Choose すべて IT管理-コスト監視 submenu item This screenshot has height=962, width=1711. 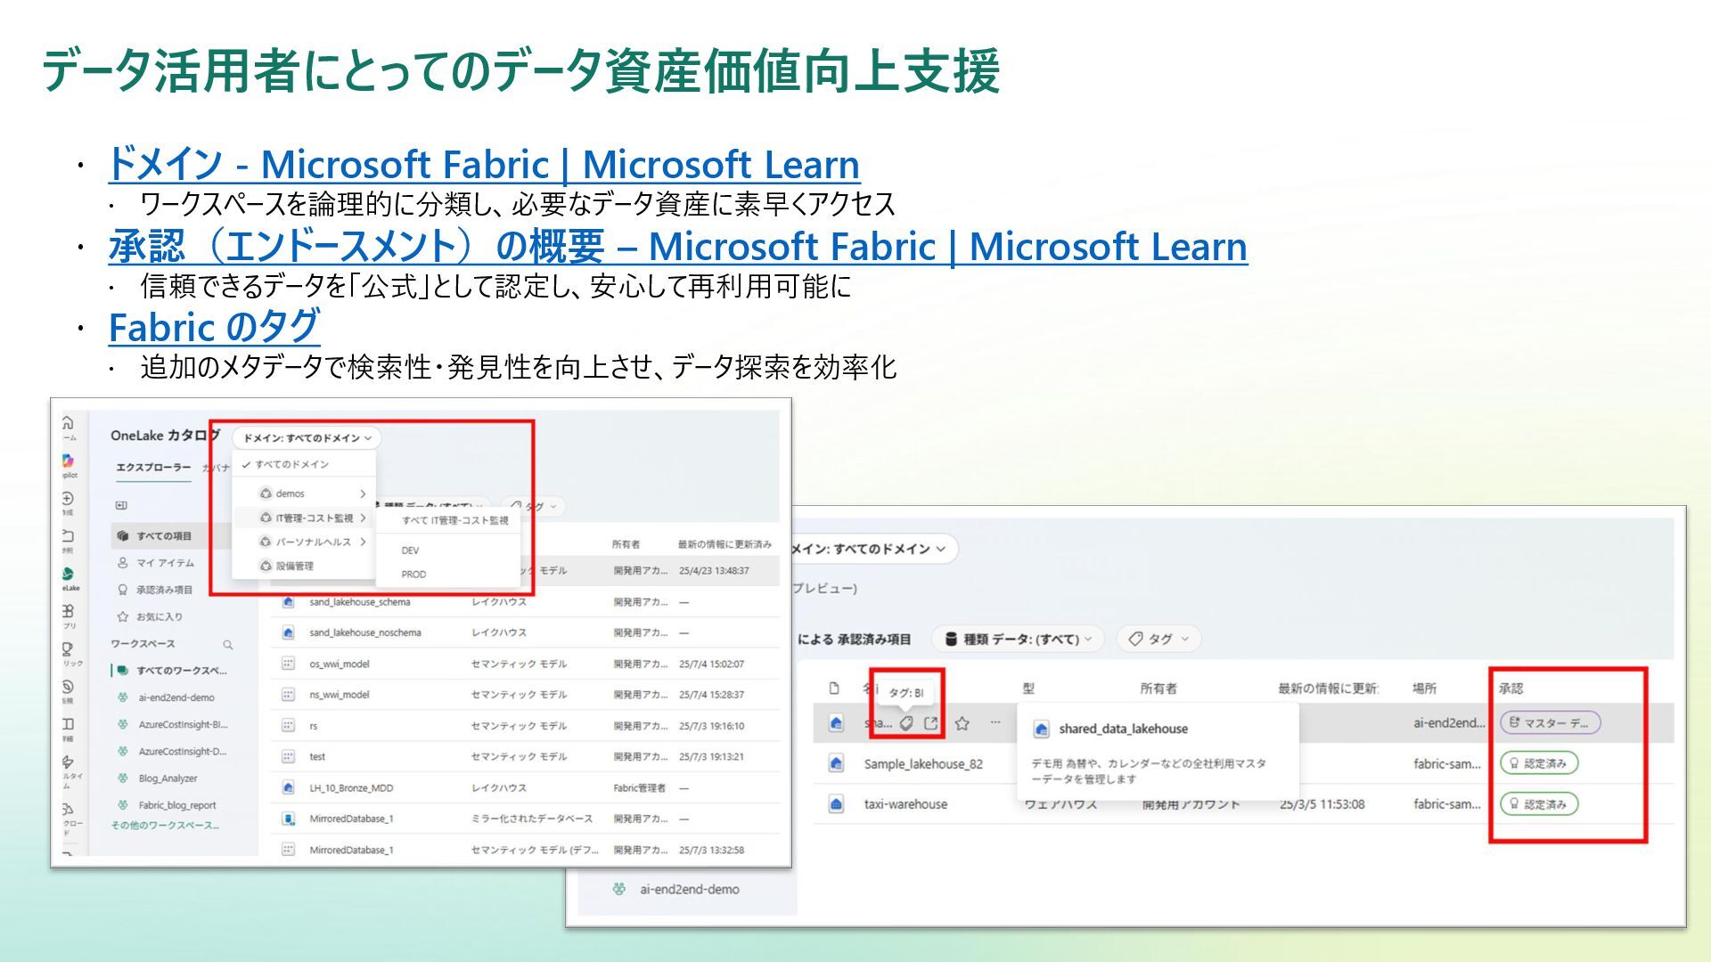(x=454, y=520)
